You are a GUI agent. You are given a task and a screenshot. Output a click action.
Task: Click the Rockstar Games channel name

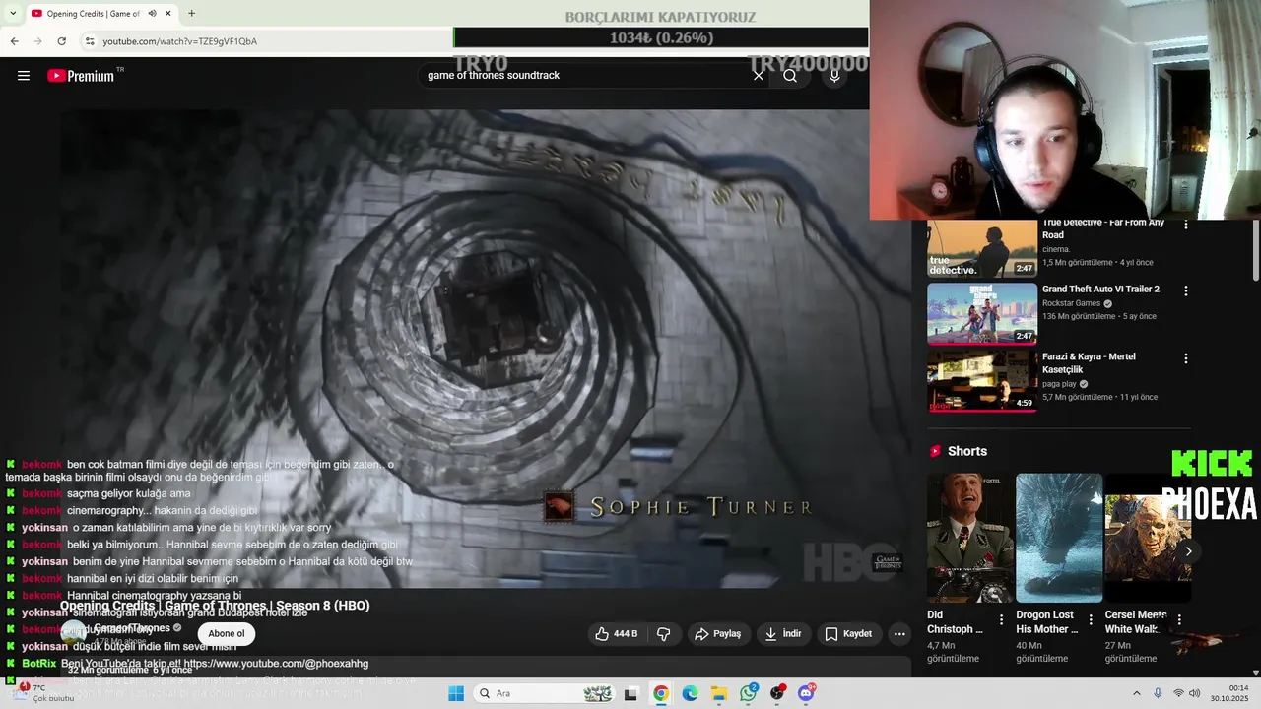point(1071,303)
